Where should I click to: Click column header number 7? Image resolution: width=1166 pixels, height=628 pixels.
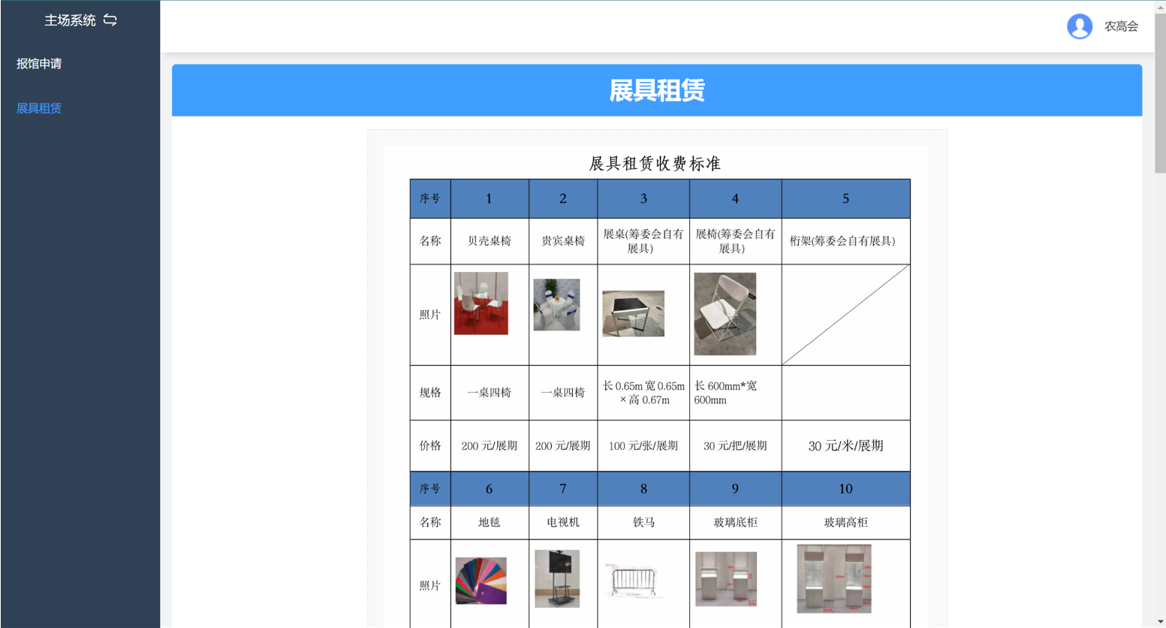tap(563, 489)
